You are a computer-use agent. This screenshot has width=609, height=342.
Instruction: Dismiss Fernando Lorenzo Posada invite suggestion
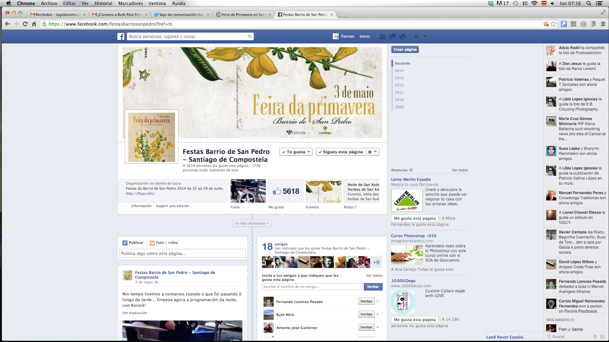point(378,301)
